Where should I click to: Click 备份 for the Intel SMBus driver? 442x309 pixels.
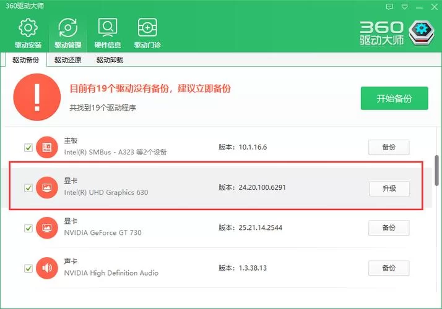tap(389, 147)
